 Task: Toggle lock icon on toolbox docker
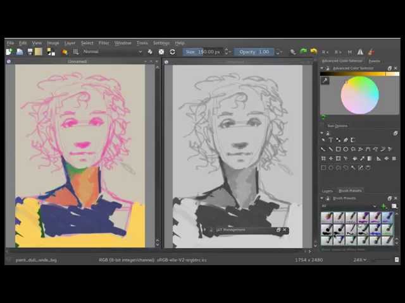click(328, 133)
